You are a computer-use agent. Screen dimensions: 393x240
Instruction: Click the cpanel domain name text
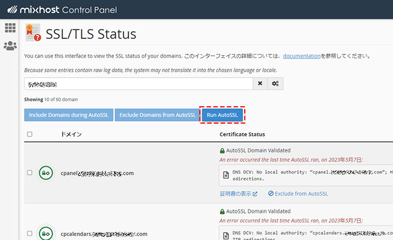97,173
